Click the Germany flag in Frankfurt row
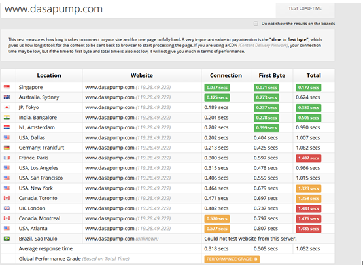 pyautogui.click(x=7, y=148)
